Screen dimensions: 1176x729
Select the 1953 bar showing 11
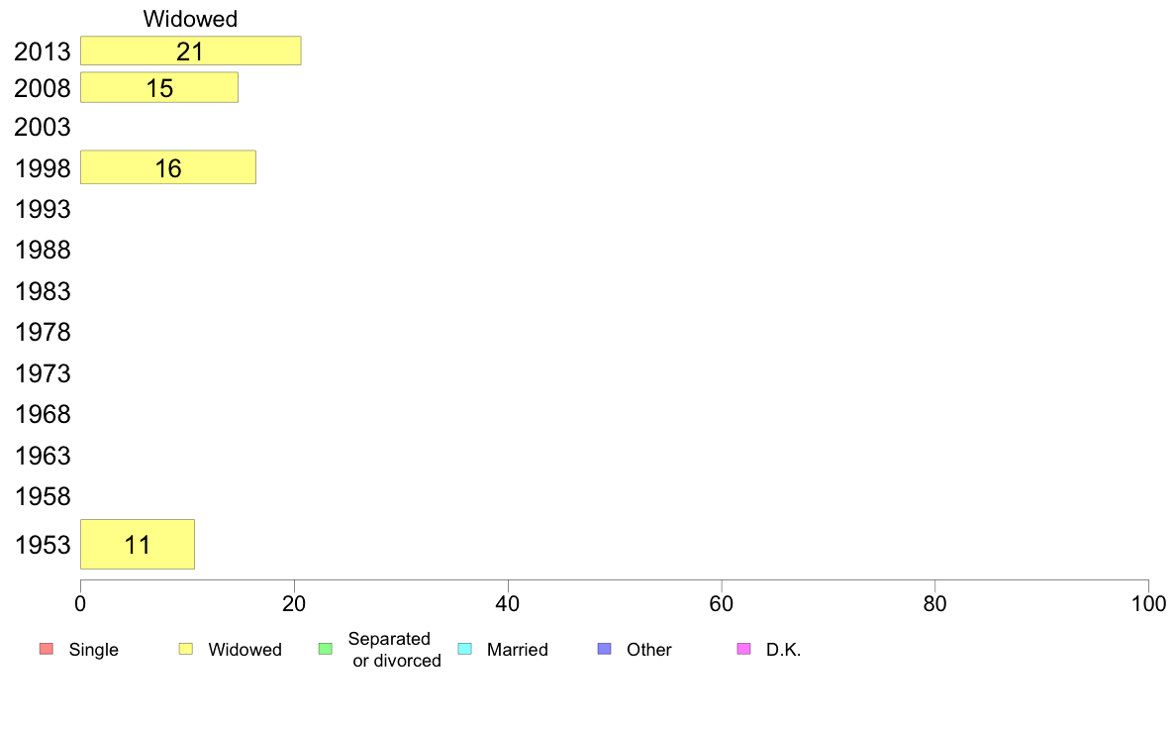pyautogui.click(x=138, y=545)
